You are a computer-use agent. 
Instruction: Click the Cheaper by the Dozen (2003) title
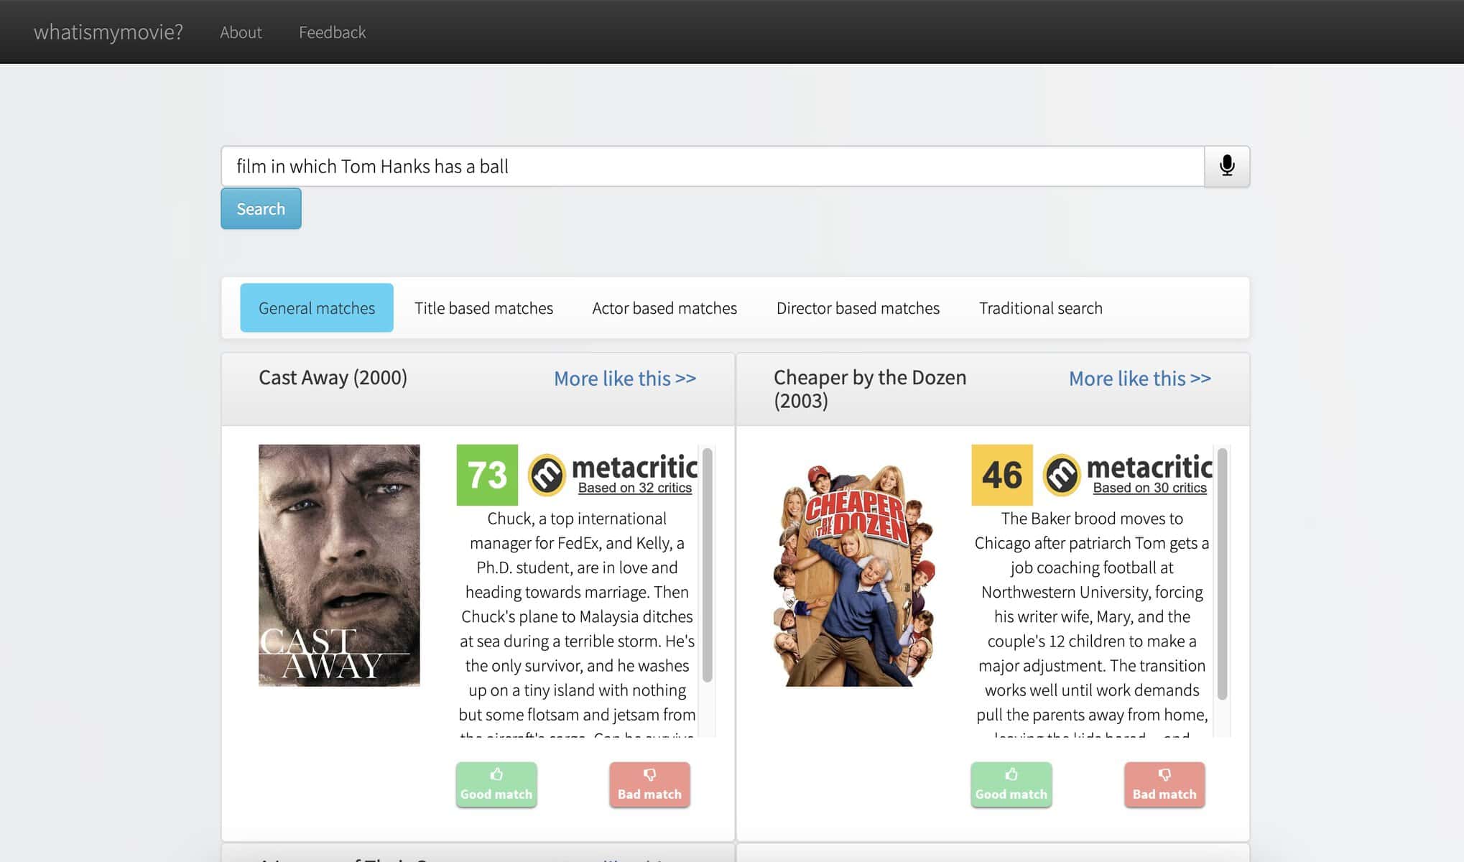(x=870, y=389)
